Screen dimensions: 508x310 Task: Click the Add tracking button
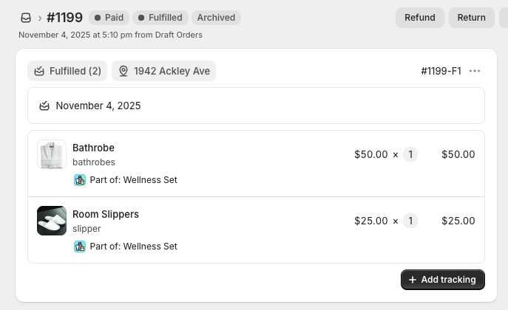tap(443, 280)
